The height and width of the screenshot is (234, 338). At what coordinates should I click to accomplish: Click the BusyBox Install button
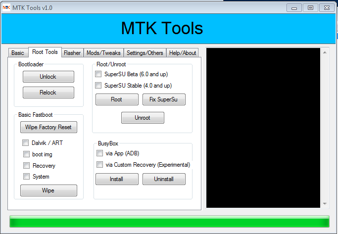[117, 179]
